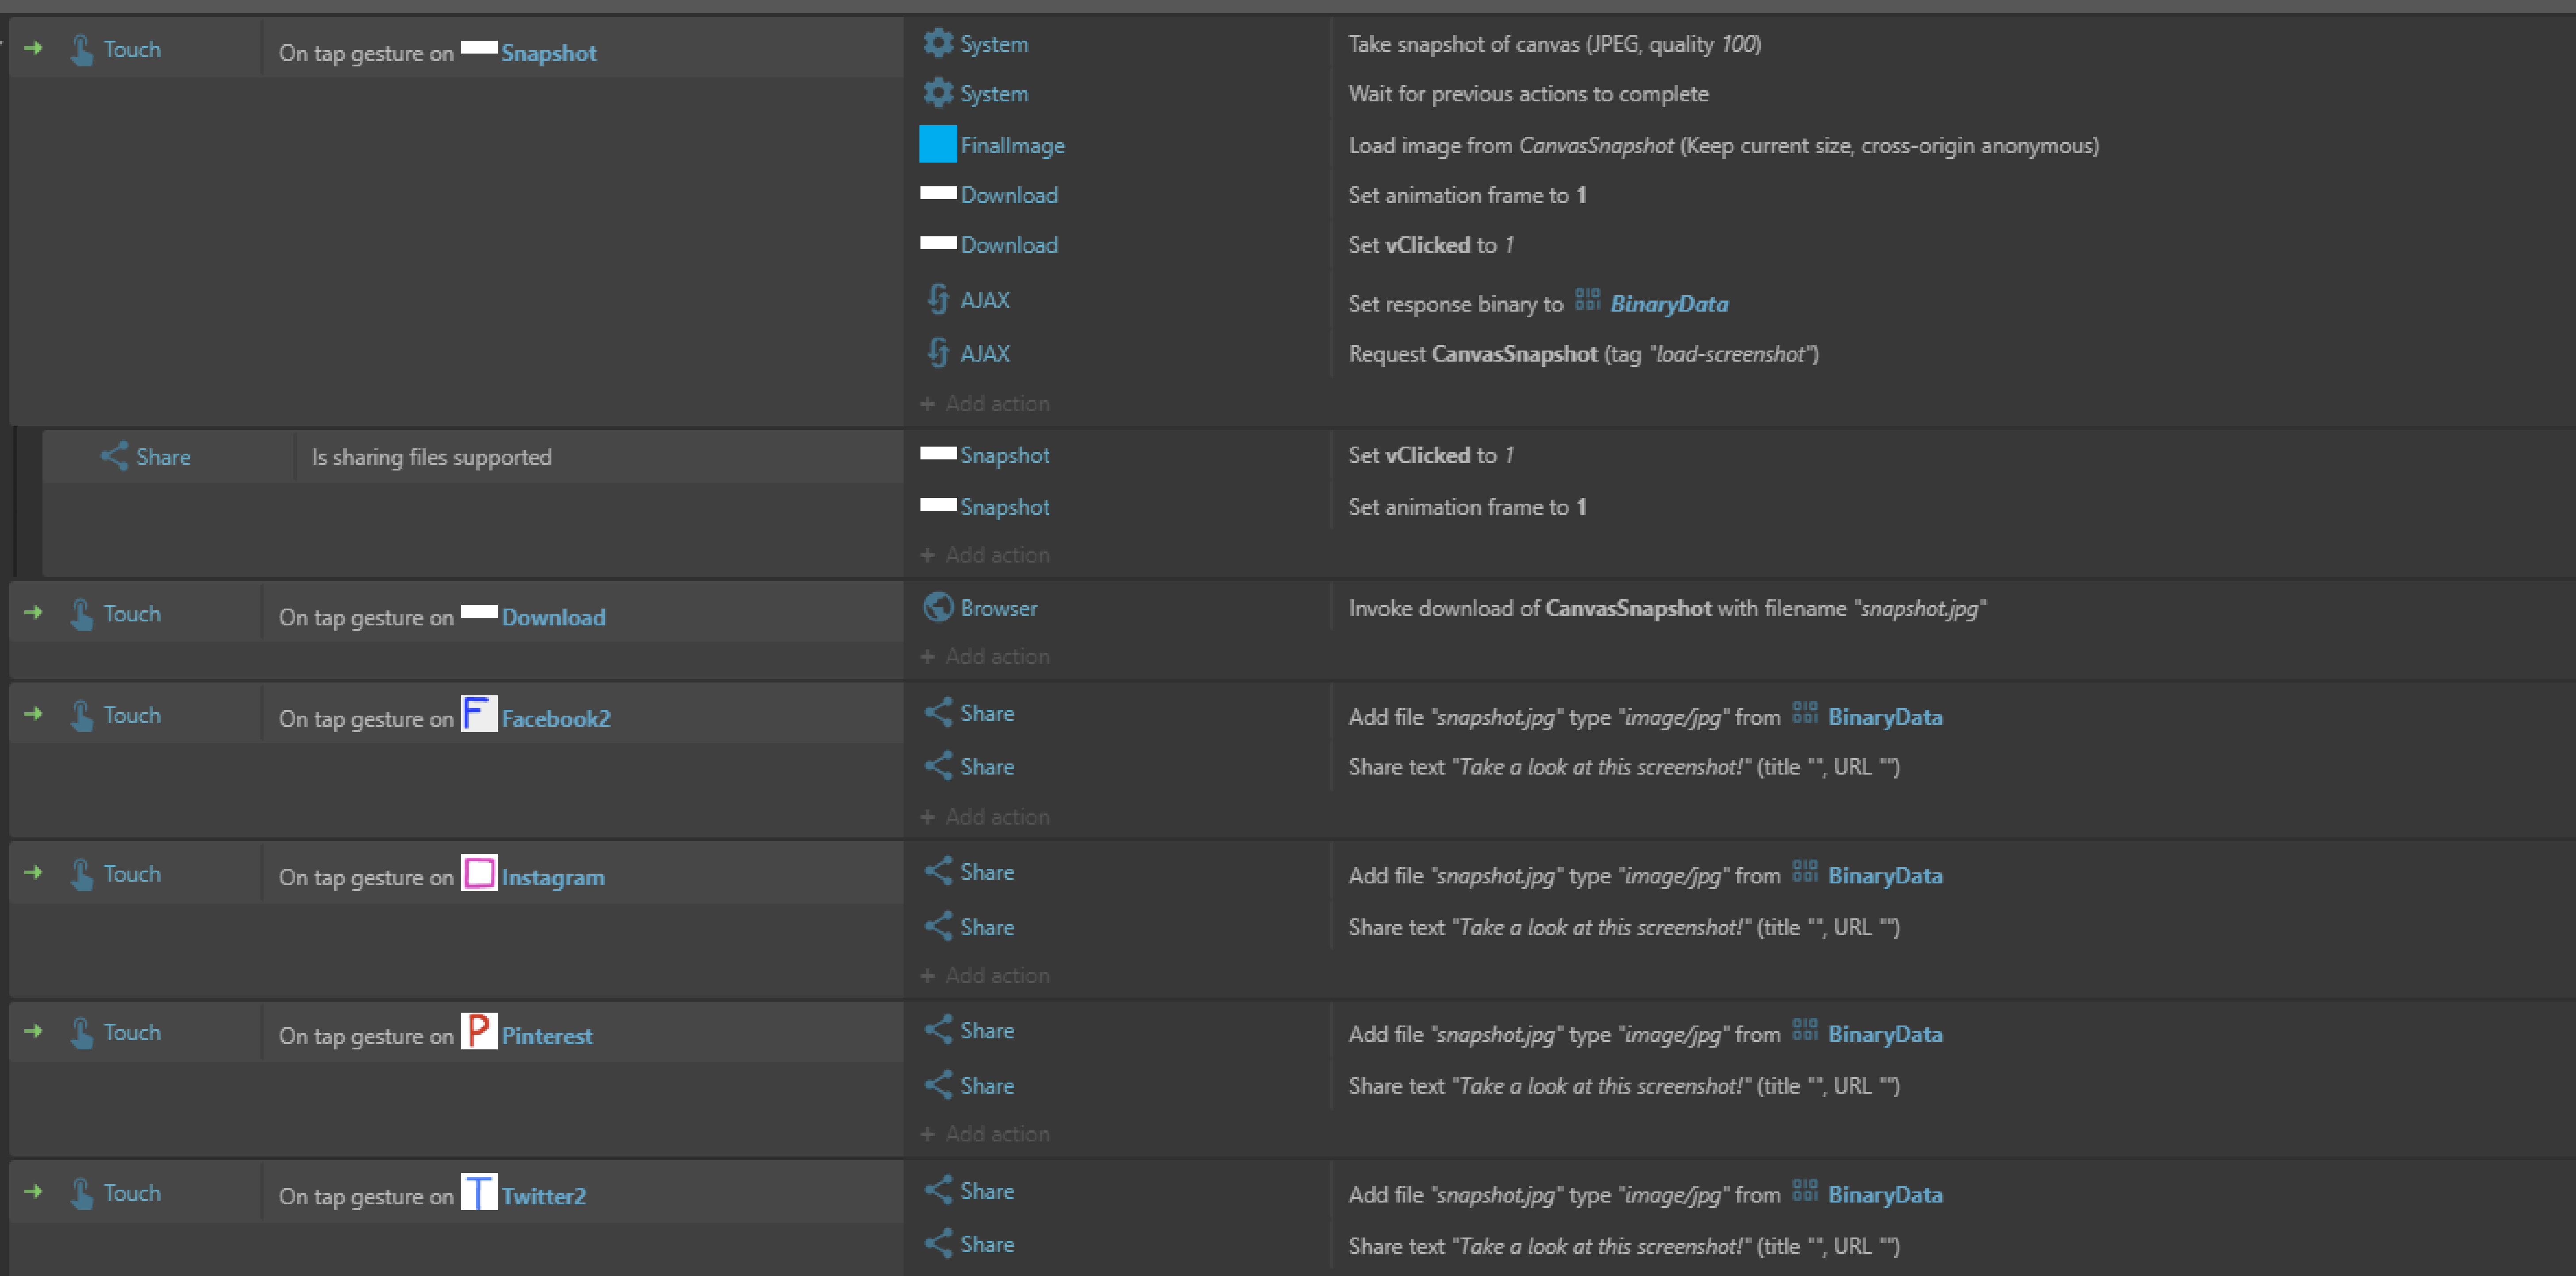Click green arrow on the Twitter2 tap event
Viewport: 2576px width, 1276px height.
[x=33, y=1192]
